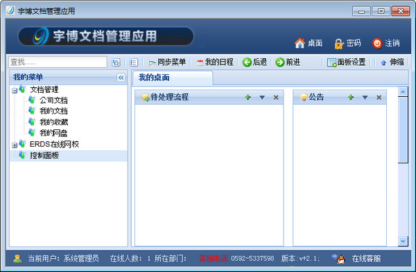Click the title bar application icon
This screenshot has width=416, height=272.
[10, 11]
